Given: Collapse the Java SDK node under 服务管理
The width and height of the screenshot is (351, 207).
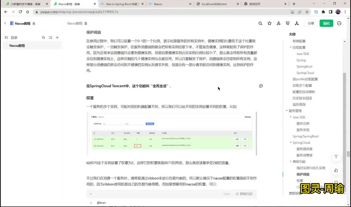Looking at the screenshot, I should click(291, 117).
